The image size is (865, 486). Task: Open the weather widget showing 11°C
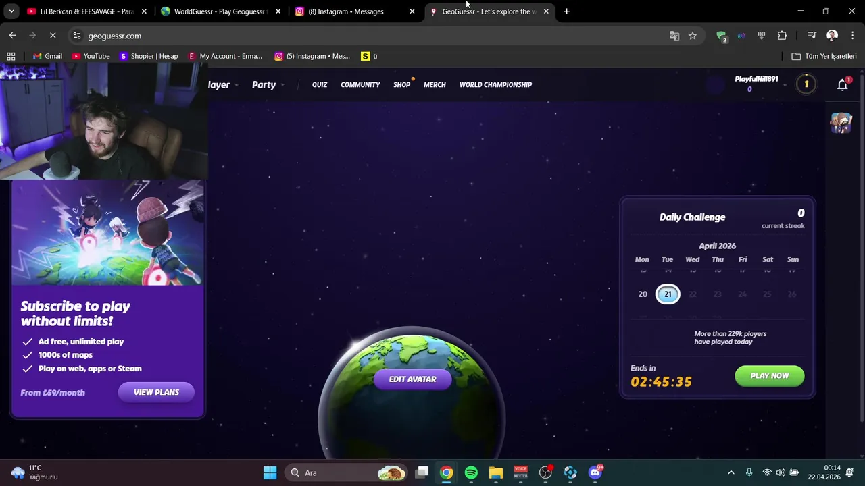(35, 473)
